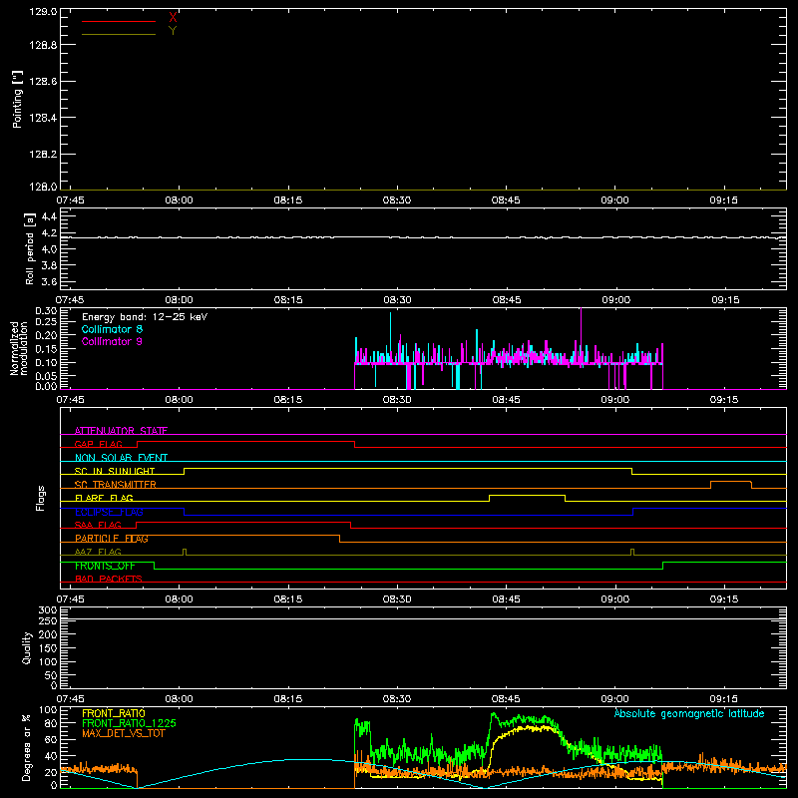Click 09:00 tick label under Pointing panel
Viewport: 798px width, 798px height.
(x=614, y=200)
